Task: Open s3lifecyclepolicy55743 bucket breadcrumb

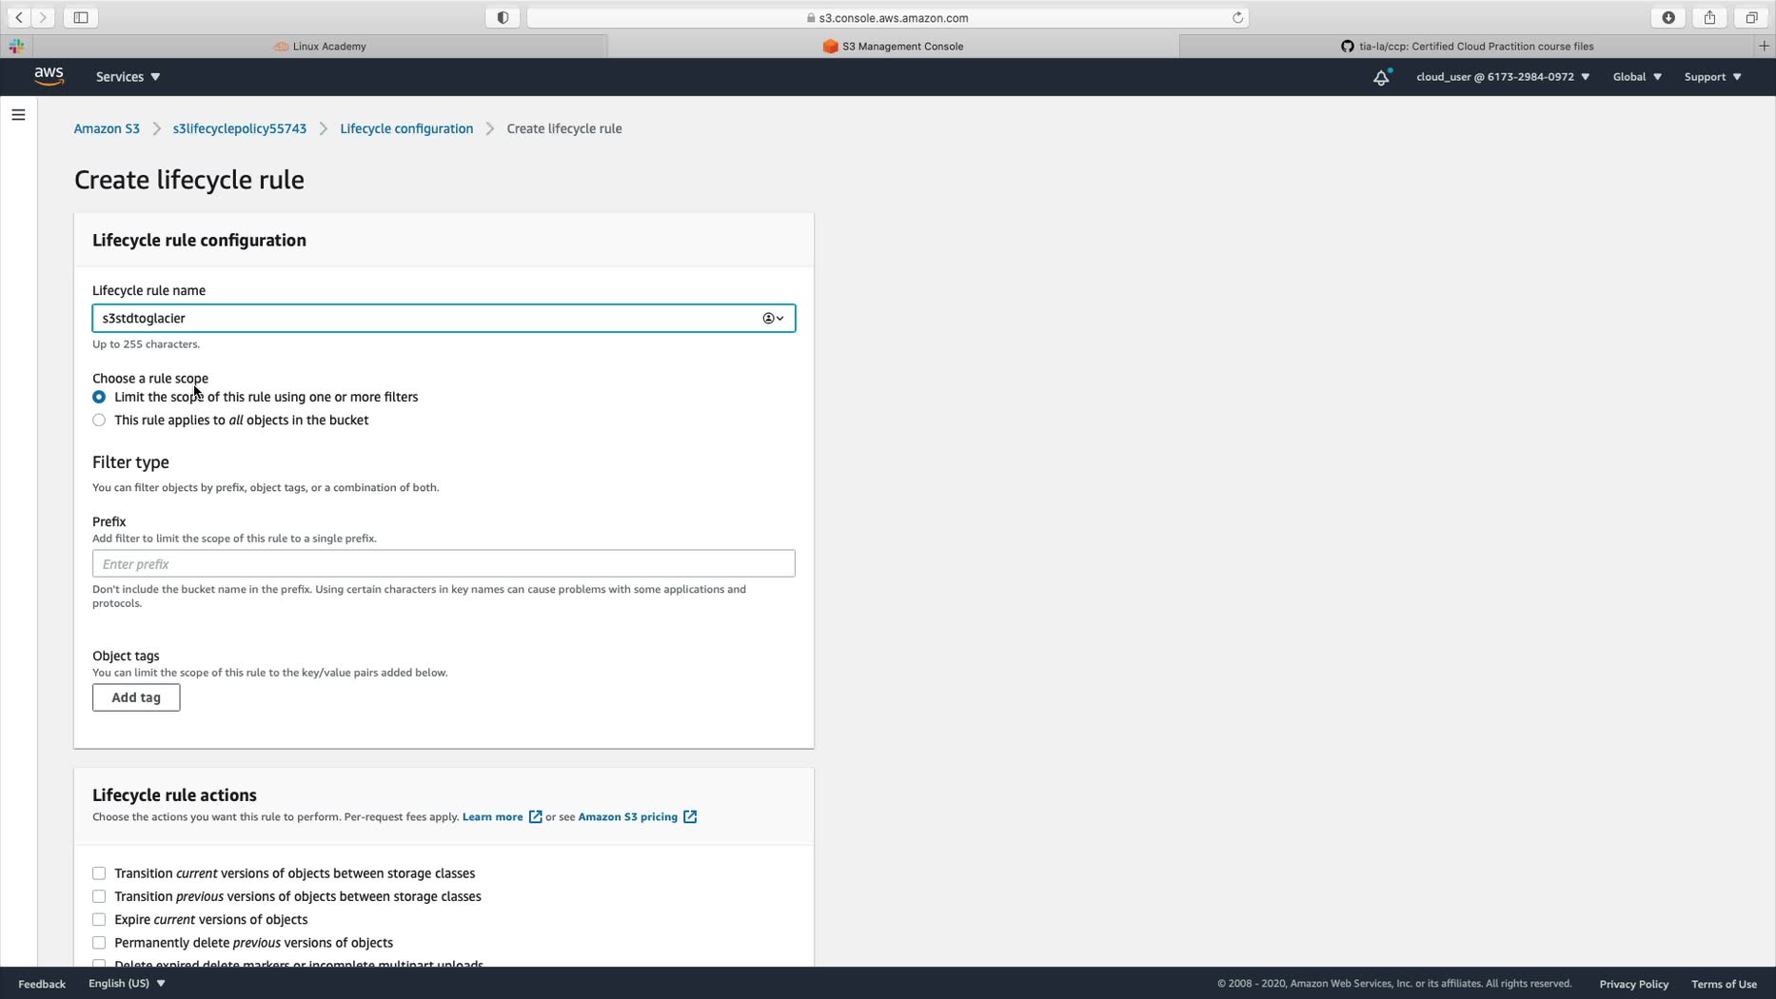Action: point(240,128)
